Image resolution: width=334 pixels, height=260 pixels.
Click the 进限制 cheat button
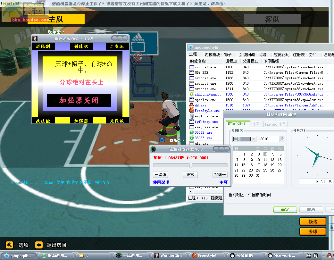[x=43, y=46]
